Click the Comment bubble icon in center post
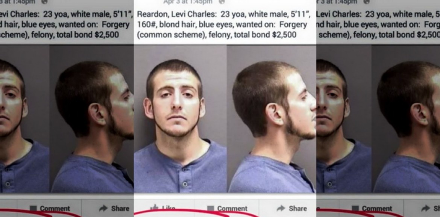The width and height of the screenshot is (440, 217). (211, 208)
